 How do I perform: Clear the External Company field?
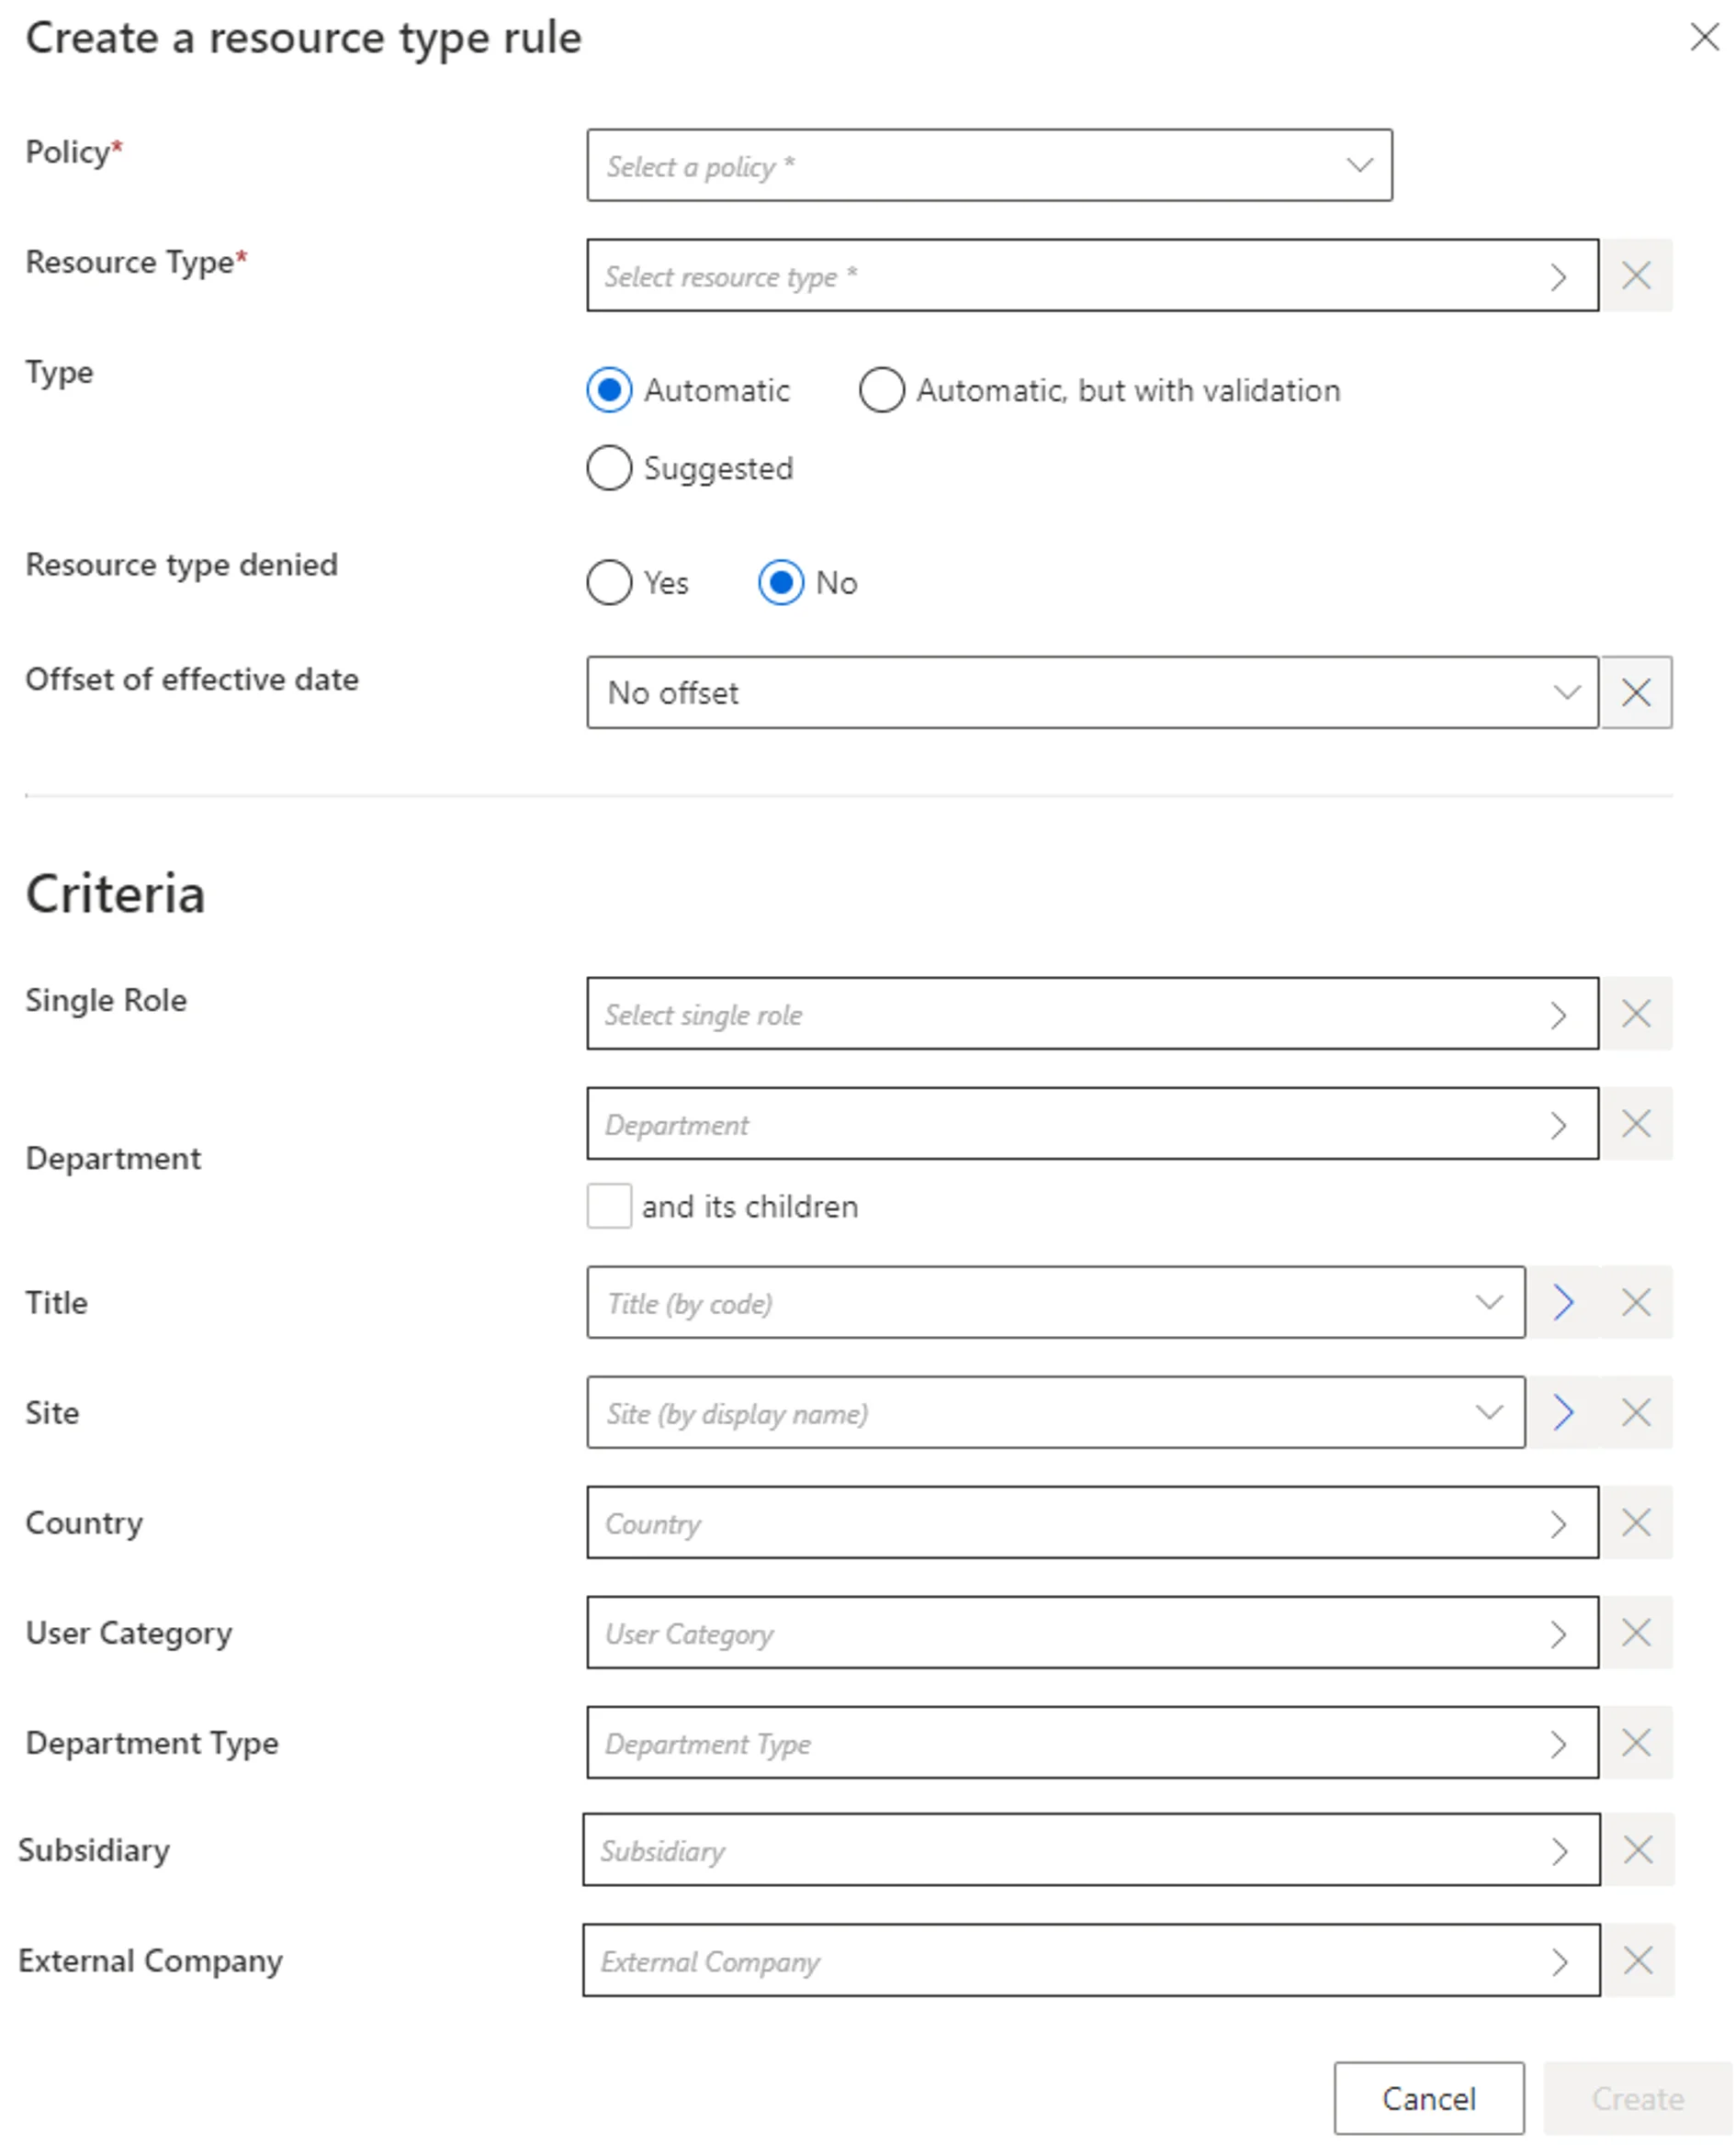tap(1638, 1960)
